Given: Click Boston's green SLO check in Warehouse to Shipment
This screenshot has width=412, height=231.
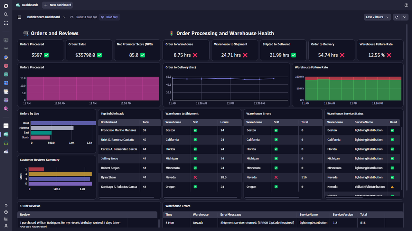Looking at the screenshot, I should (195, 130).
